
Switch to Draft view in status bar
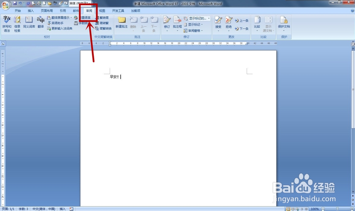point(306,209)
